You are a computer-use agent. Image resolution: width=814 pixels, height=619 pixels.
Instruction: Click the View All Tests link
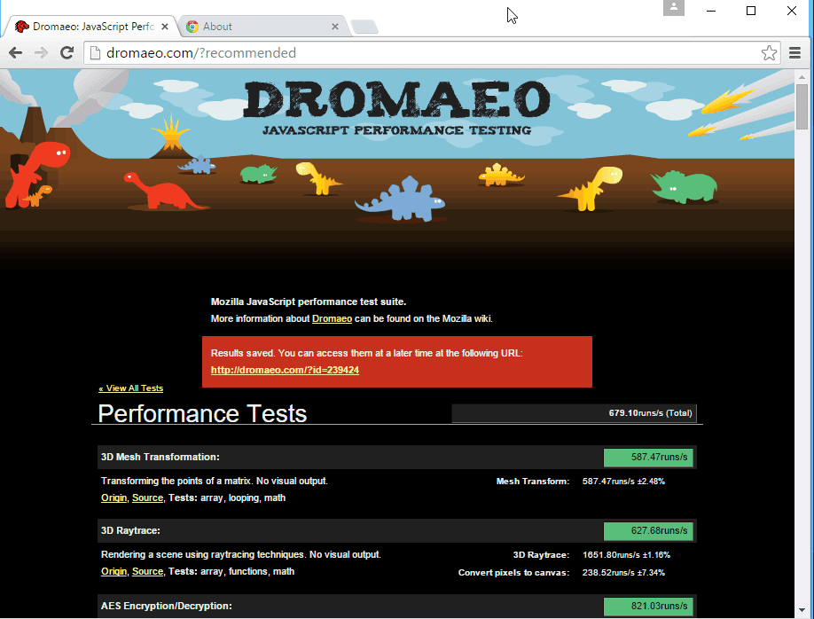coord(131,388)
